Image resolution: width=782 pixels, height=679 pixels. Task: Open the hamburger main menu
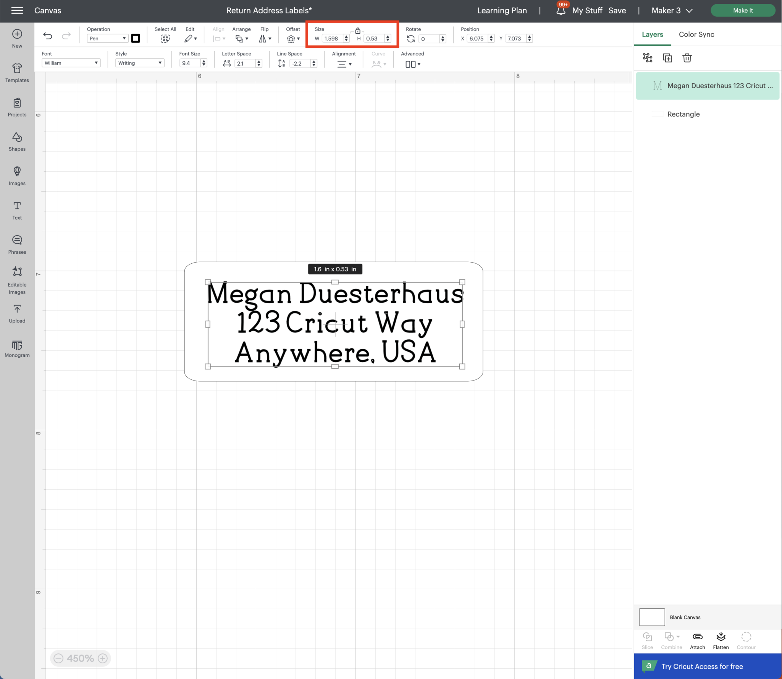point(17,10)
